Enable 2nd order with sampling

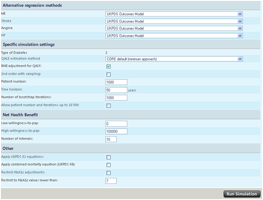click(109, 74)
